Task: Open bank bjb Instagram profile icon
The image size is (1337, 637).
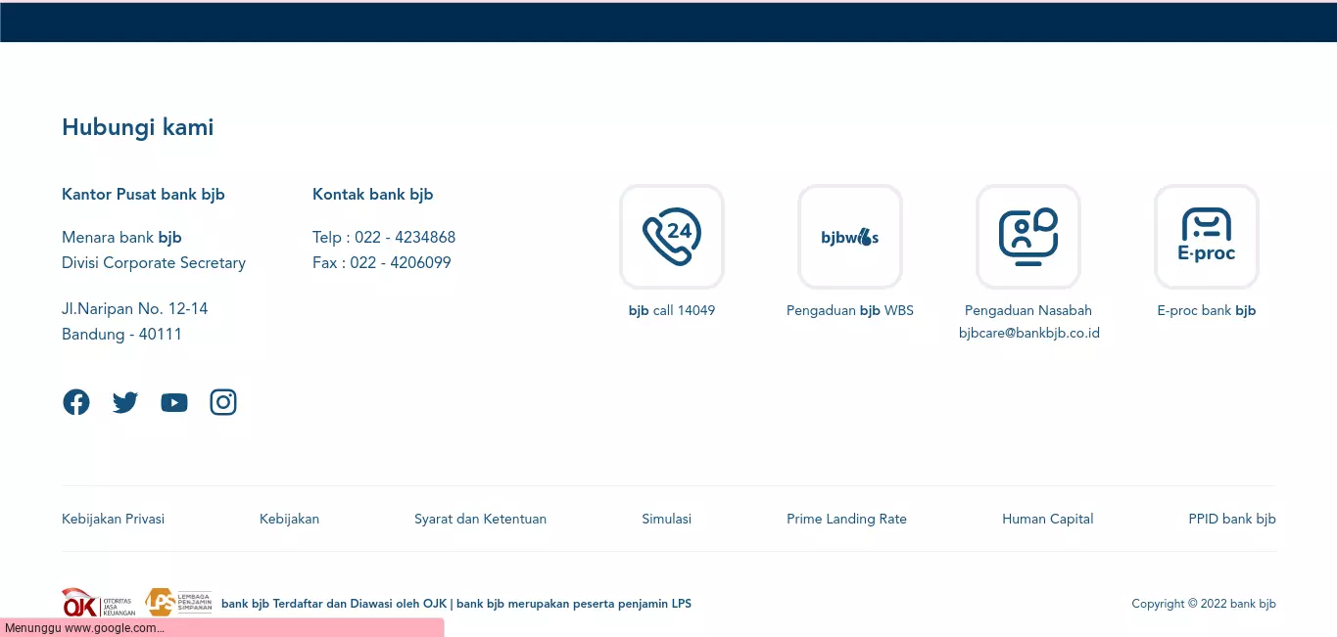Action: click(223, 402)
